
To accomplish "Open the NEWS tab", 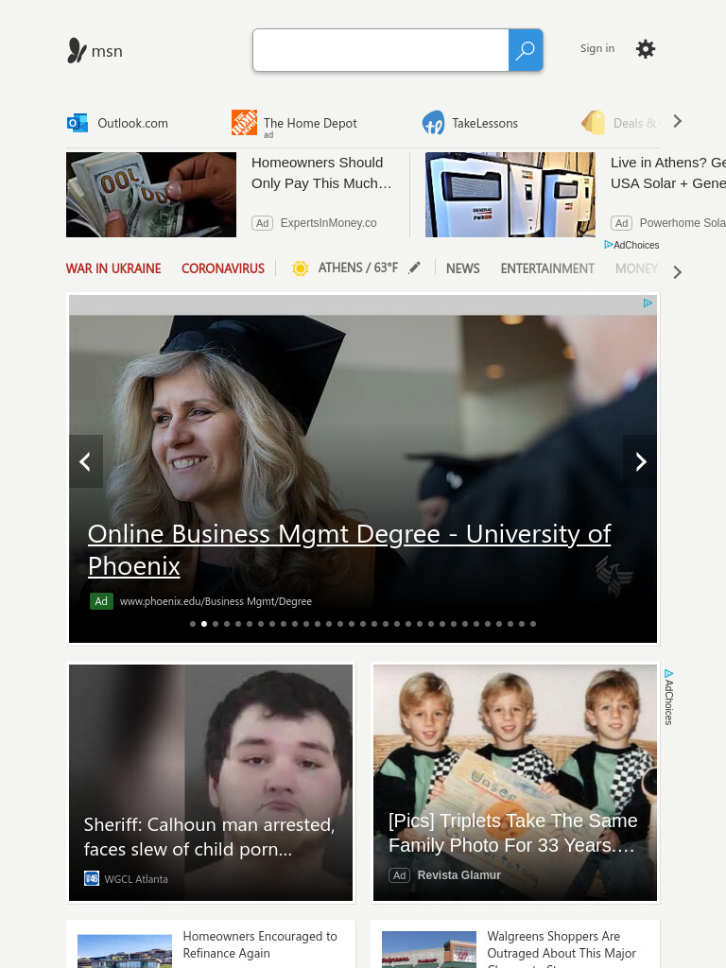I will coord(463,268).
